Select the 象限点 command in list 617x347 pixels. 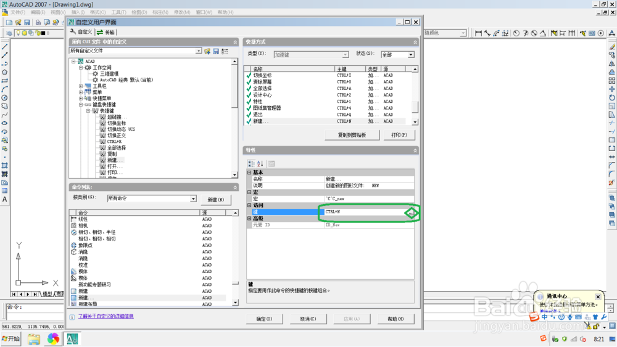tap(85, 245)
